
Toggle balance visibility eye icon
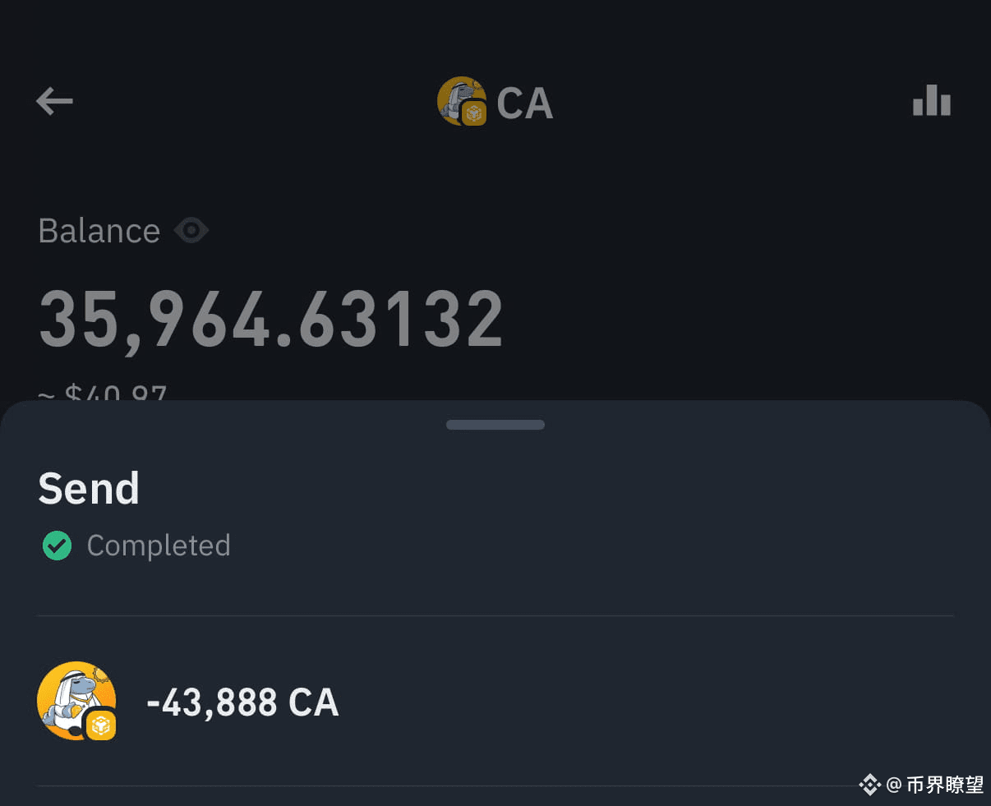point(191,231)
